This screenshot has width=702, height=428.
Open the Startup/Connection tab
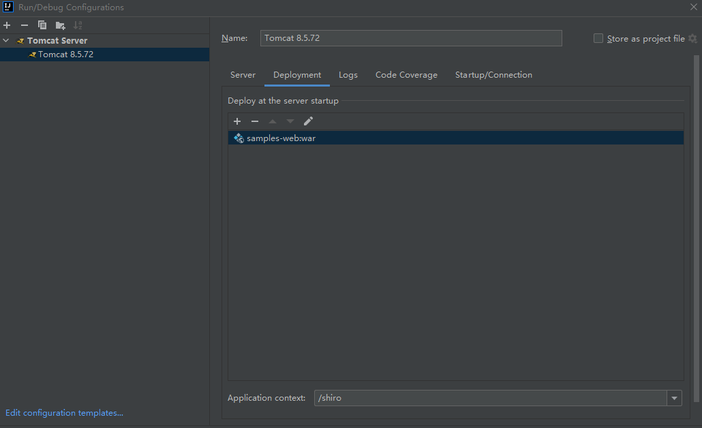tap(494, 75)
